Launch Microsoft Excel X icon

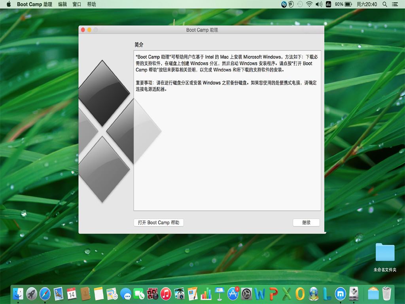(x=287, y=294)
